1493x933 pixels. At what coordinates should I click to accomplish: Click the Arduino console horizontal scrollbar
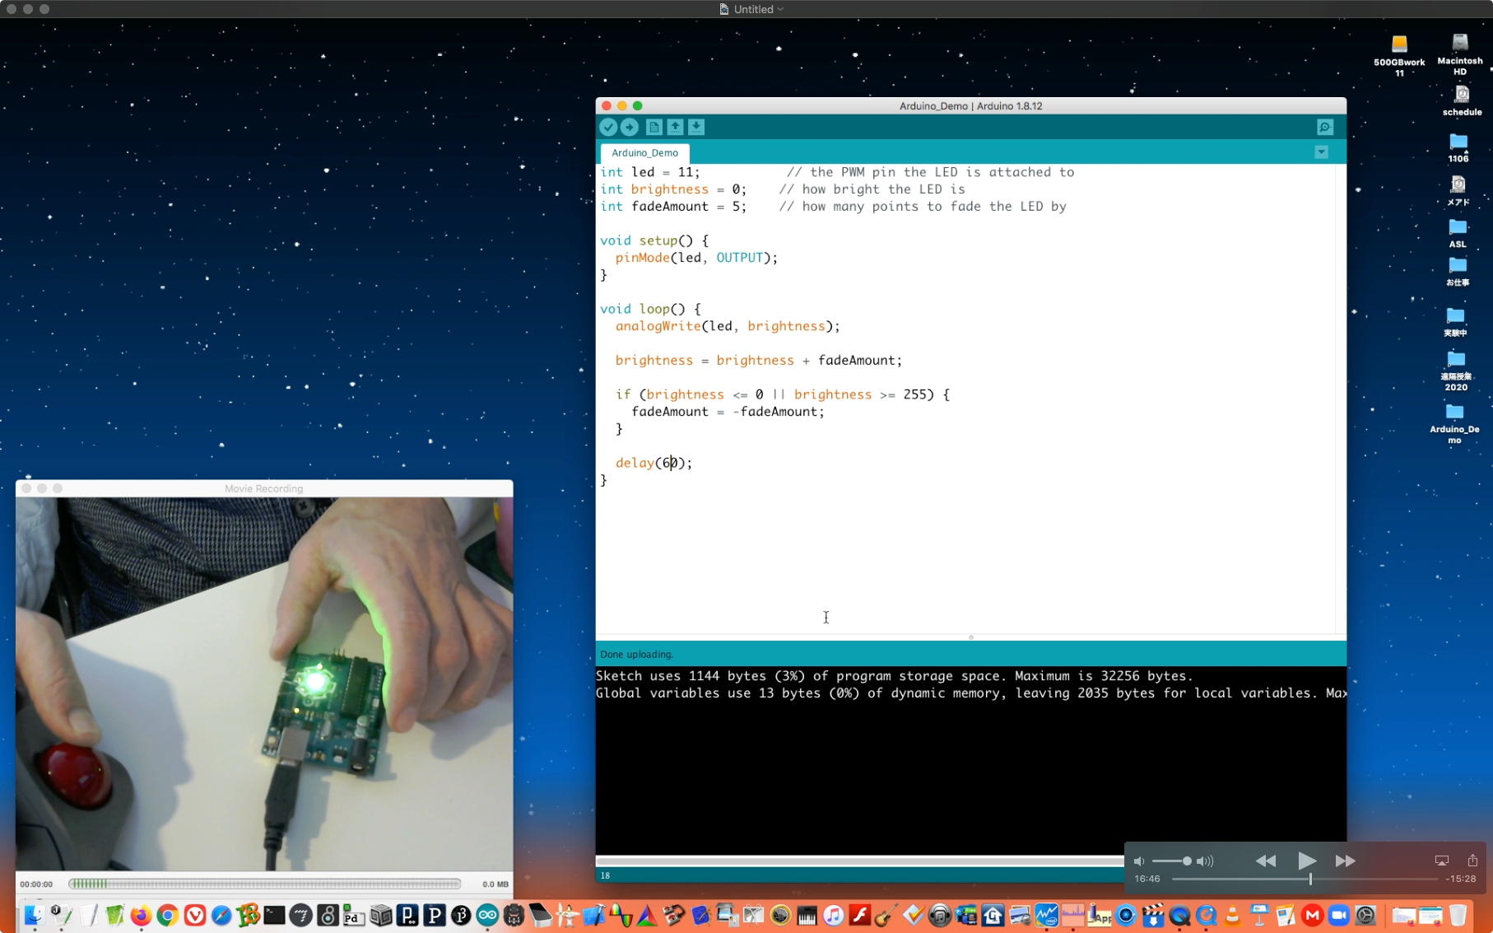(x=860, y=861)
